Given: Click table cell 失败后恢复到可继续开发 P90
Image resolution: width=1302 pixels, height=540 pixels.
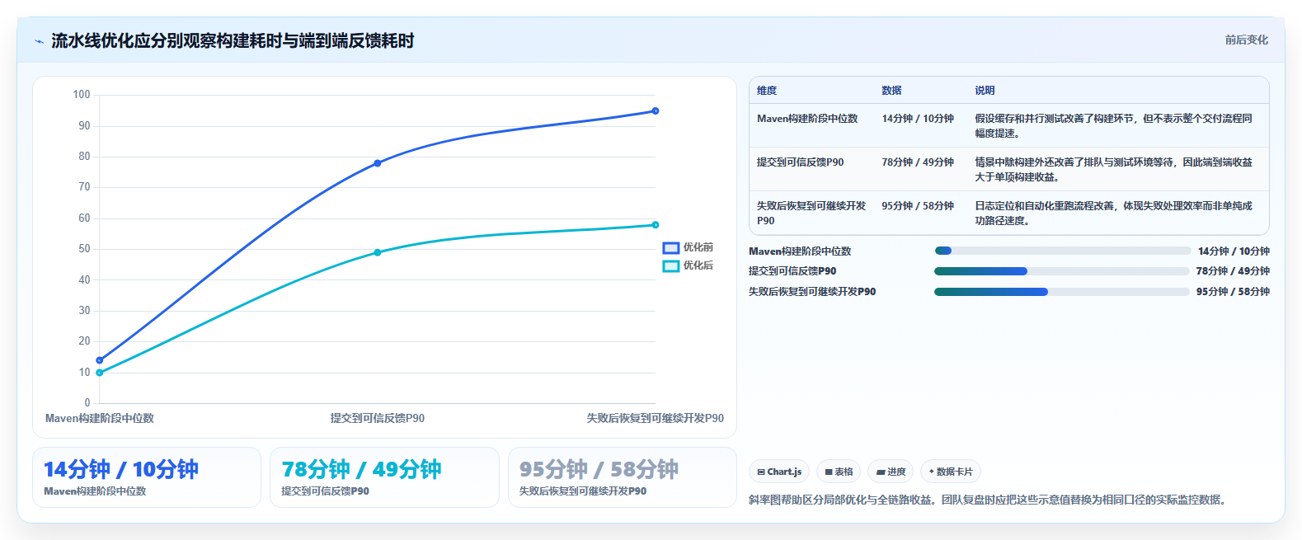Looking at the screenshot, I should pyautogui.click(x=811, y=214).
